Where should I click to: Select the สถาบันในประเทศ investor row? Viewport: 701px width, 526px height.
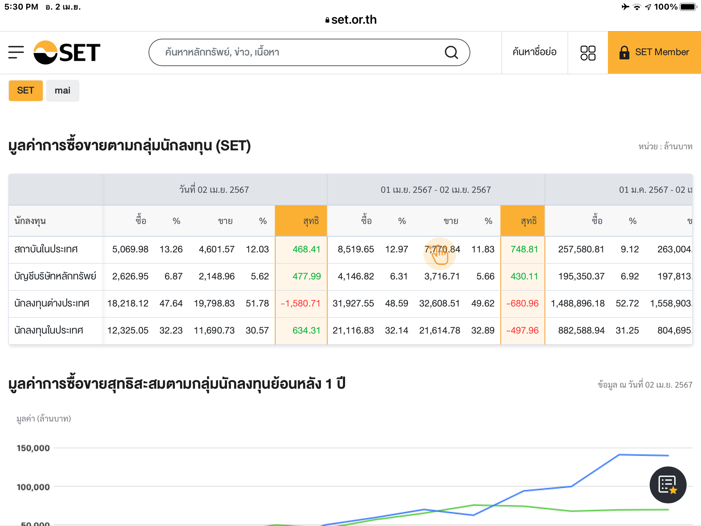coord(46,249)
